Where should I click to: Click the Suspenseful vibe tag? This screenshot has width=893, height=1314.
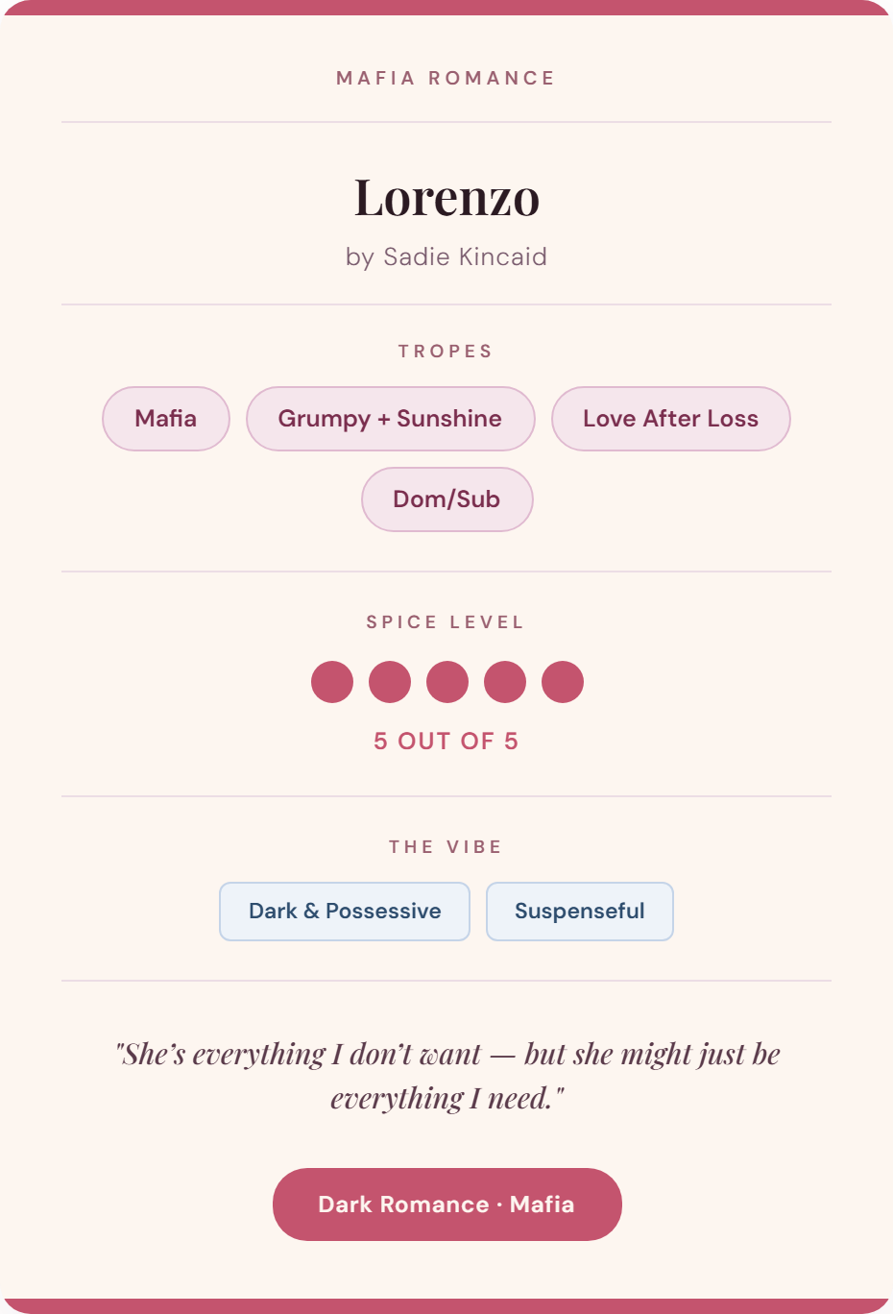pos(580,912)
